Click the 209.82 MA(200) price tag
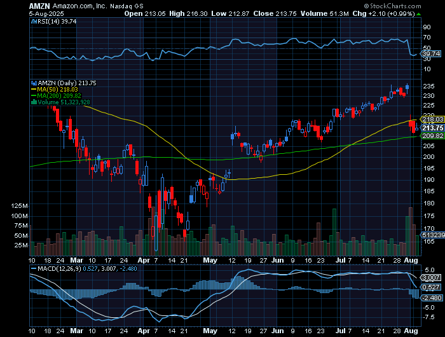 coord(432,136)
